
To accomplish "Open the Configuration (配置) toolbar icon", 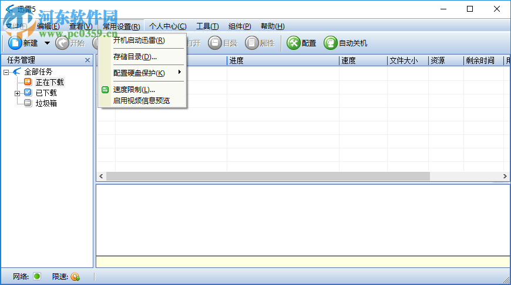I will [x=293, y=43].
